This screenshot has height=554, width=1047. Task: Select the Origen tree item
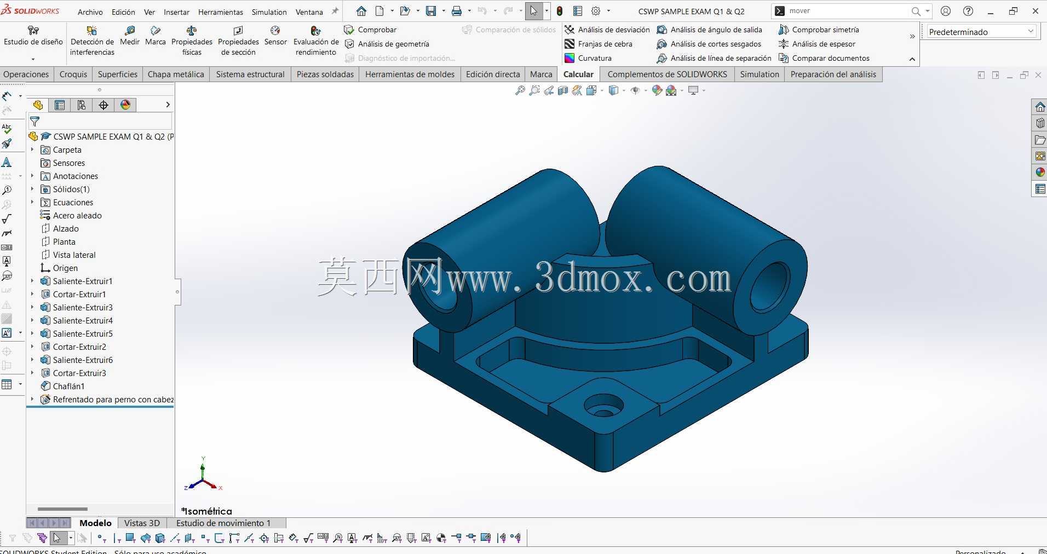click(59, 268)
